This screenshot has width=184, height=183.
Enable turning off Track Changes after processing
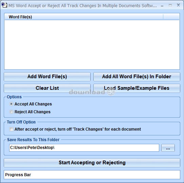point(12,129)
